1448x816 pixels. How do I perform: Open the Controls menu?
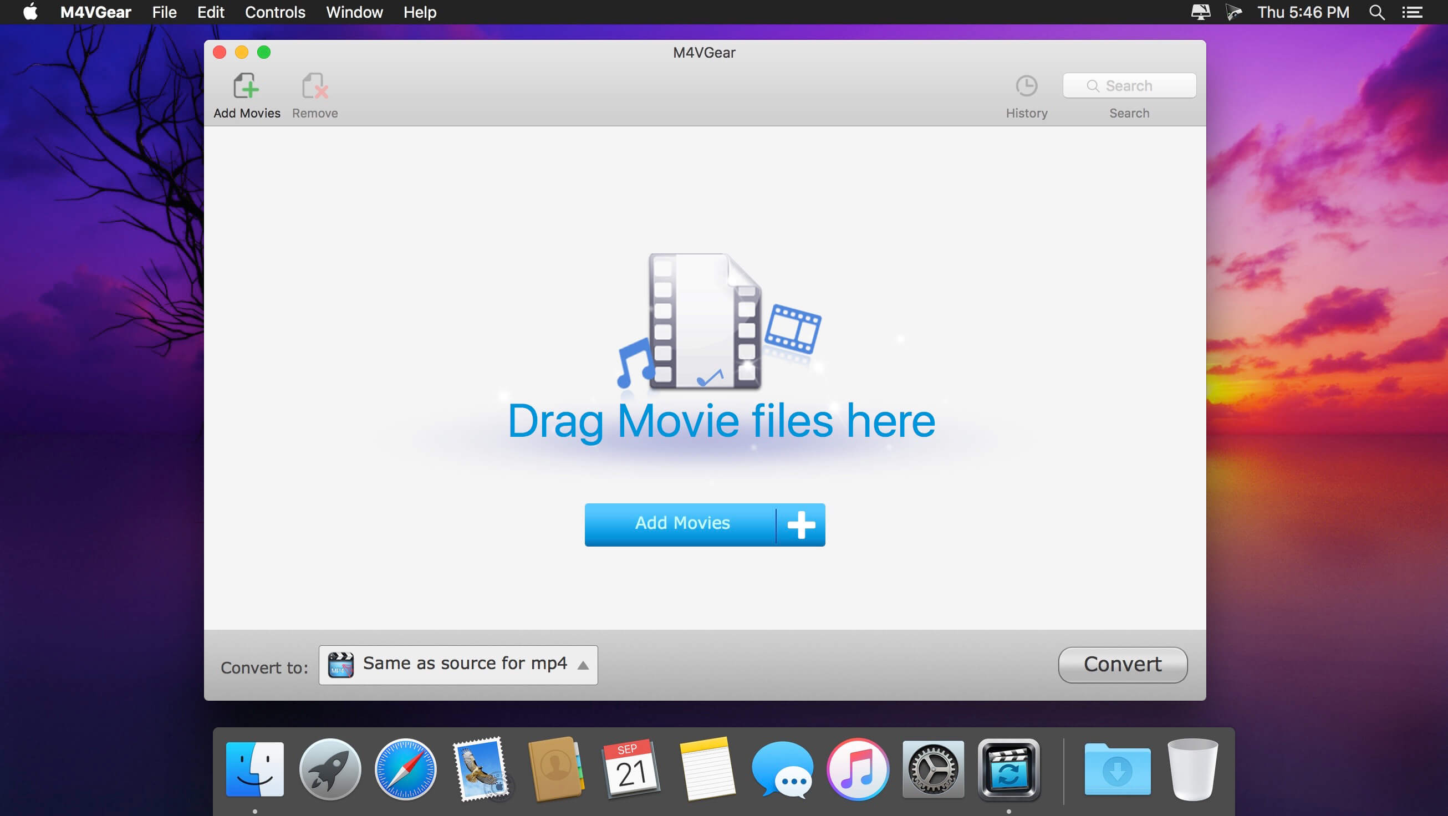(275, 12)
